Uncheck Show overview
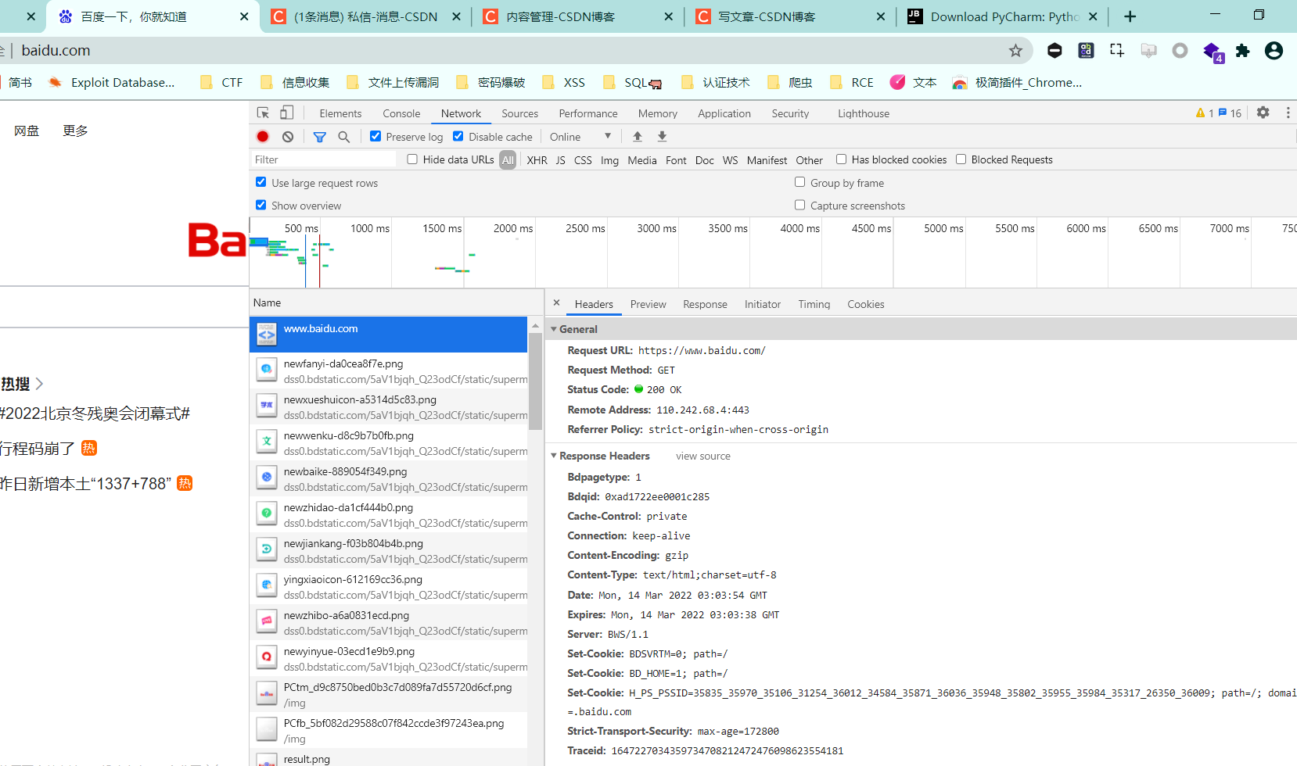 [x=261, y=205]
